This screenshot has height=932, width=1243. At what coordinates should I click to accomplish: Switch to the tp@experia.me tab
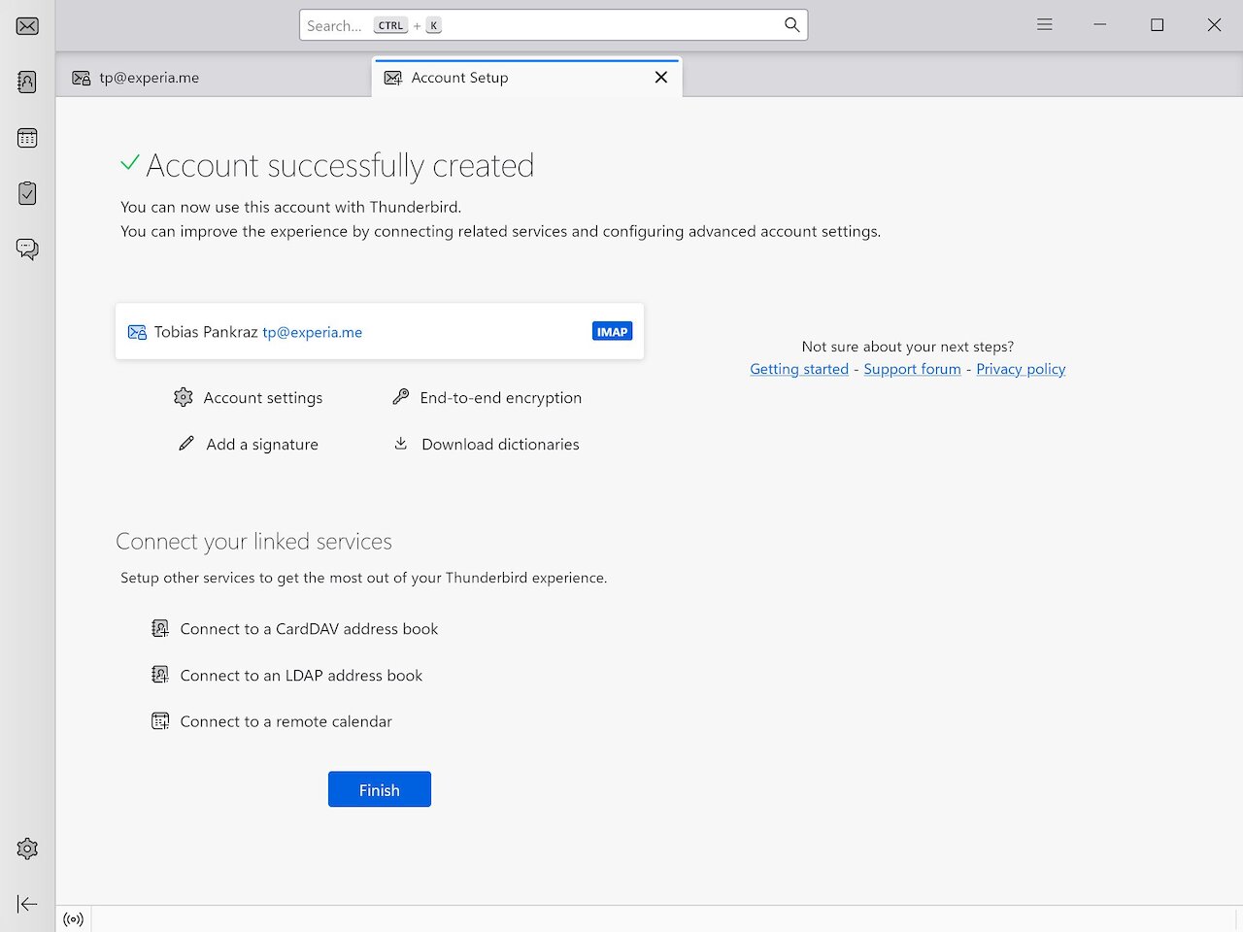tap(146, 77)
